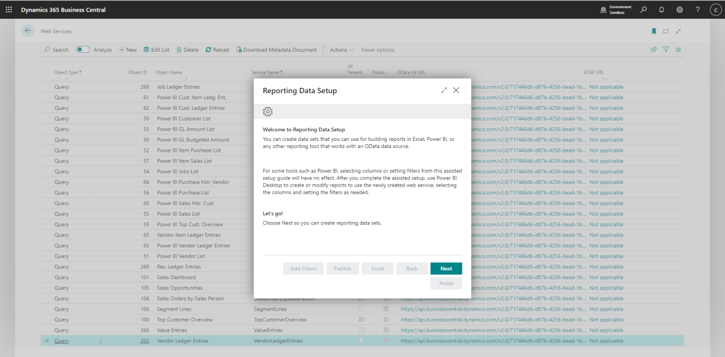Expand the Actions menu
This screenshot has width=725, height=357.
click(x=342, y=50)
